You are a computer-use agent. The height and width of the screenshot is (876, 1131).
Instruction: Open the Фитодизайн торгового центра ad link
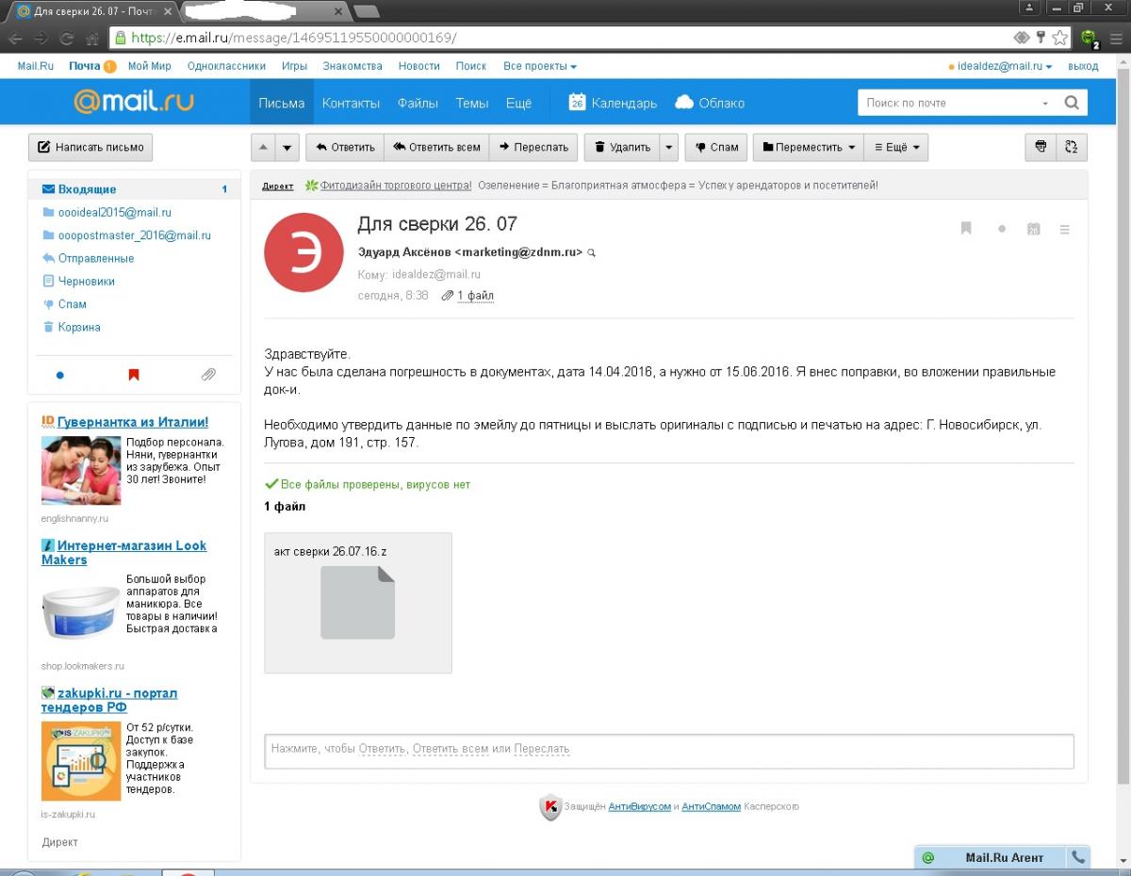pos(396,186)
